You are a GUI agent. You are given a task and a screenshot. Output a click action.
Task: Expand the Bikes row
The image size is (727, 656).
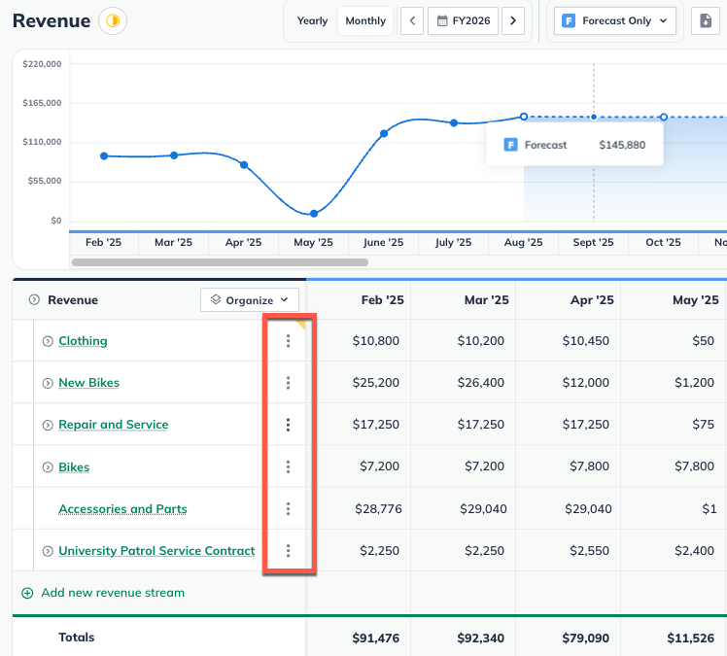click(x=48, y=466)
